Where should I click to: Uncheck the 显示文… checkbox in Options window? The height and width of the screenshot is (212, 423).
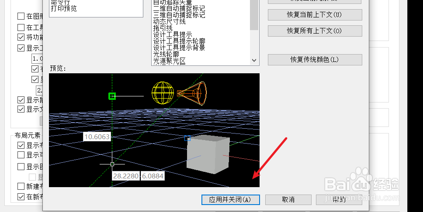click(x=21, y=109)
